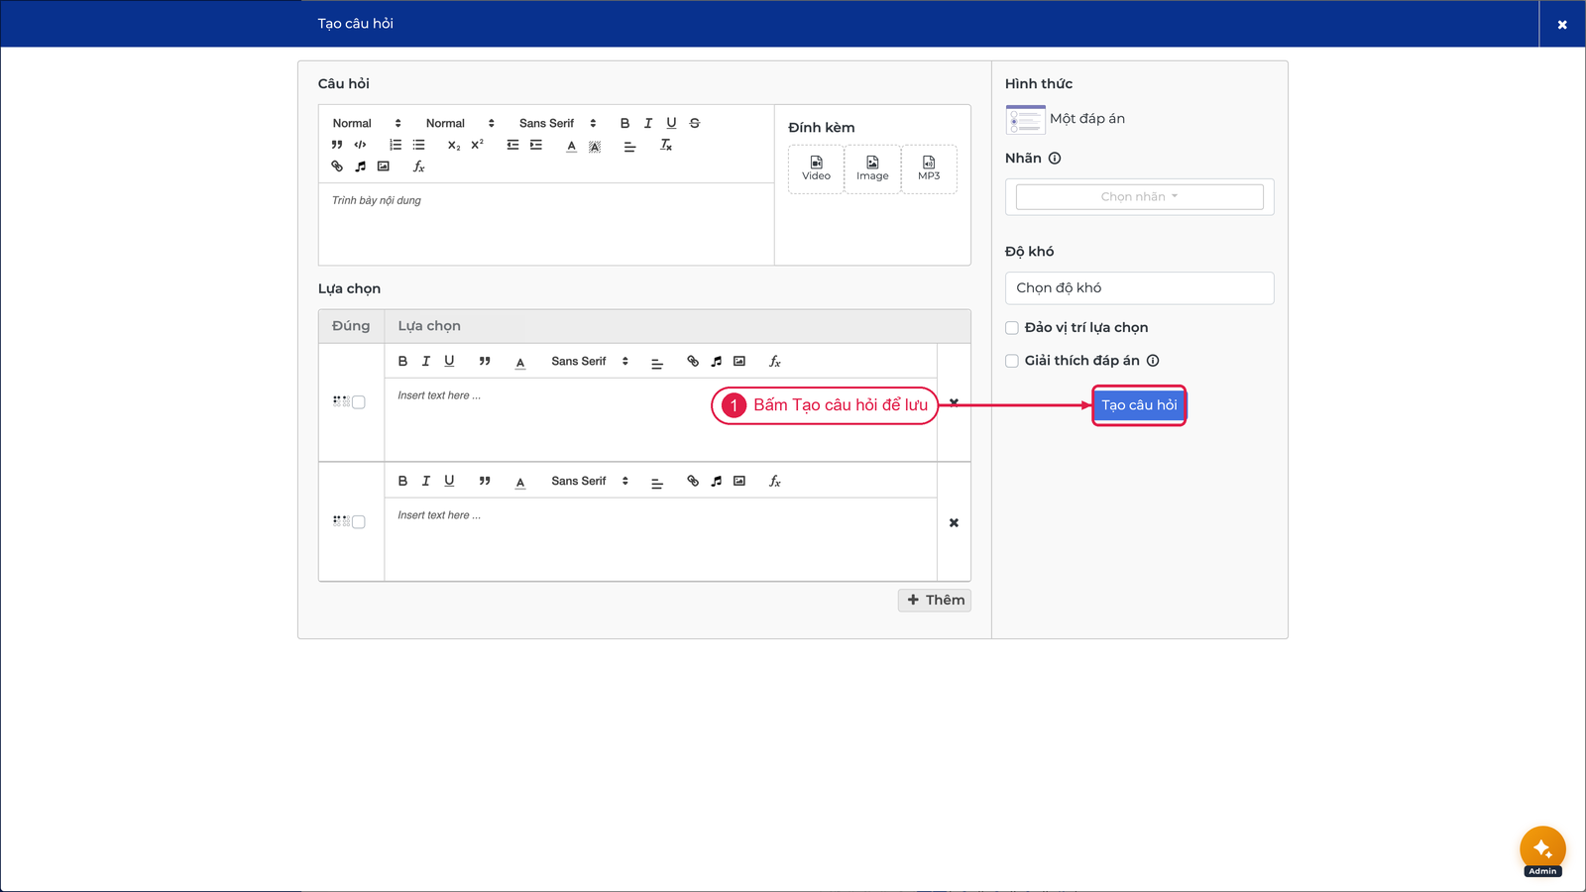Insert code block in question editor
Image resolution: width=1586 pixels, height=892 pixels.
[360, 145]
